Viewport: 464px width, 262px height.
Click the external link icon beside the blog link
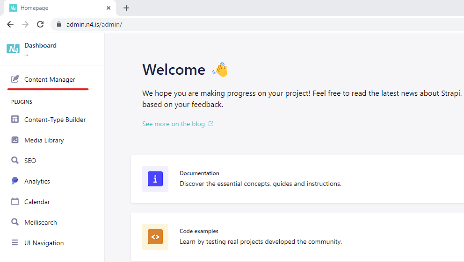point(211,124)
